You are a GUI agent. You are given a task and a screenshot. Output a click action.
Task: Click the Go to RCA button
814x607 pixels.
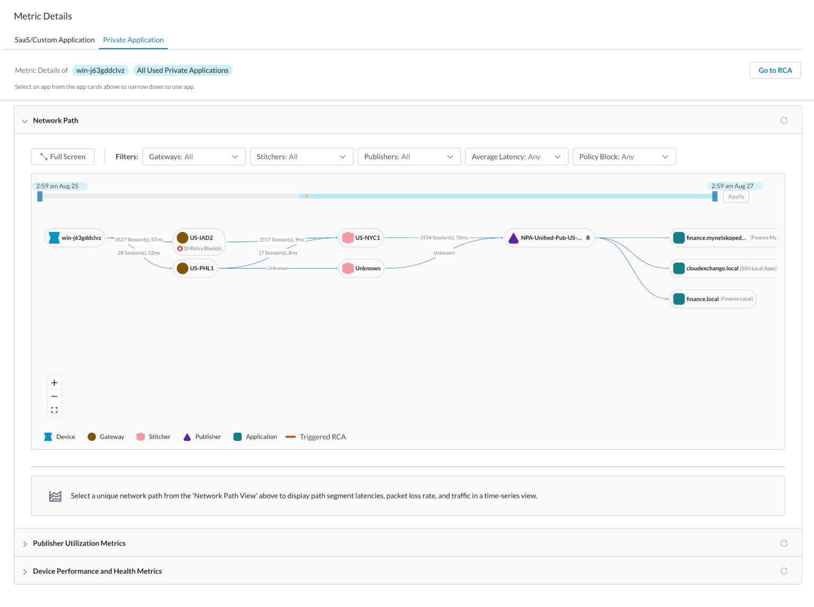775,70
